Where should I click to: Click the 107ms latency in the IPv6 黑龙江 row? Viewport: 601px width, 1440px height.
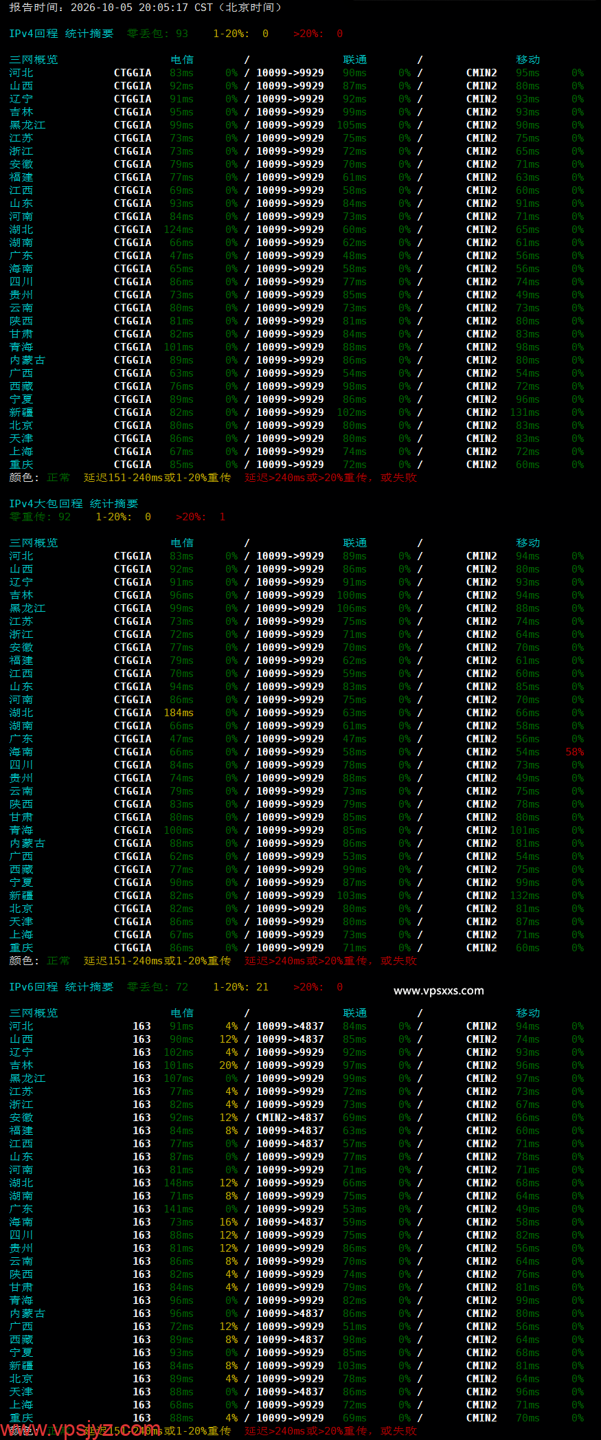tap(179, 1078)
